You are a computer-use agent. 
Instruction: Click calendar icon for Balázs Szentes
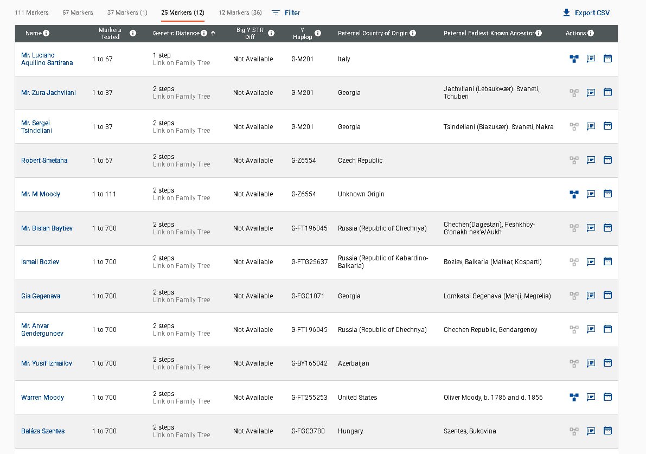tap(607, 431)
